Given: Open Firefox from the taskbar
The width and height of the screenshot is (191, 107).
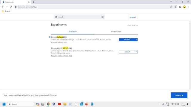Looking at the screenshot, I should (87, 104).
